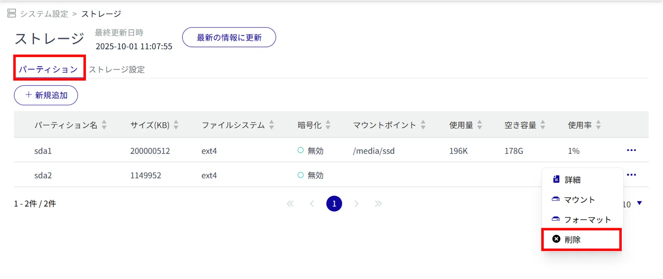The height and width of the screenshot is (279, 663).
Task: Click the 新規追加 button
Action: click(46, 95)
